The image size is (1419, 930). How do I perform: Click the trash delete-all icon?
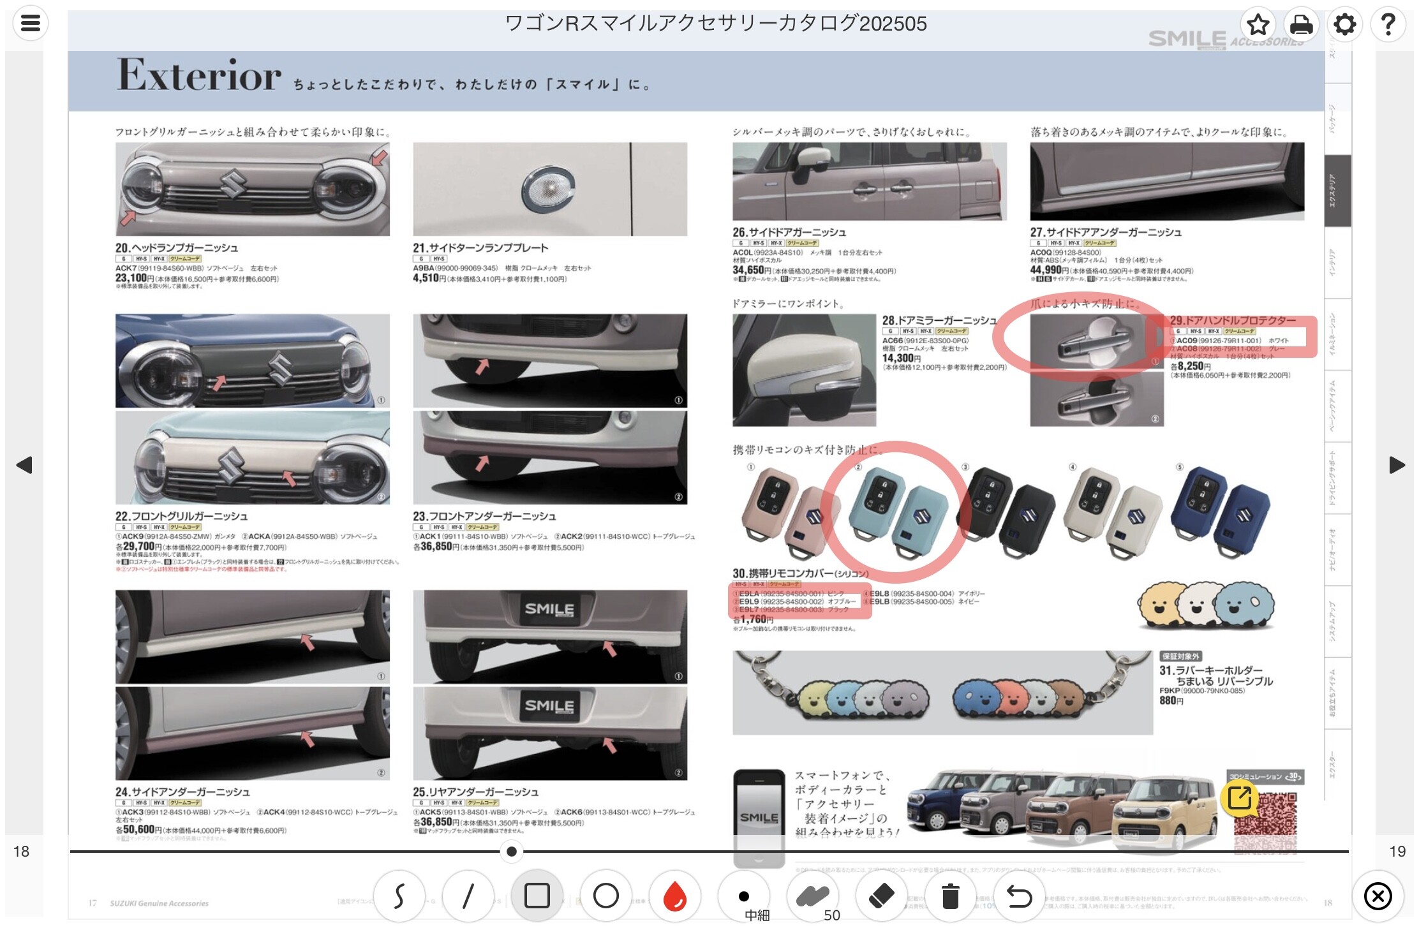951,896
